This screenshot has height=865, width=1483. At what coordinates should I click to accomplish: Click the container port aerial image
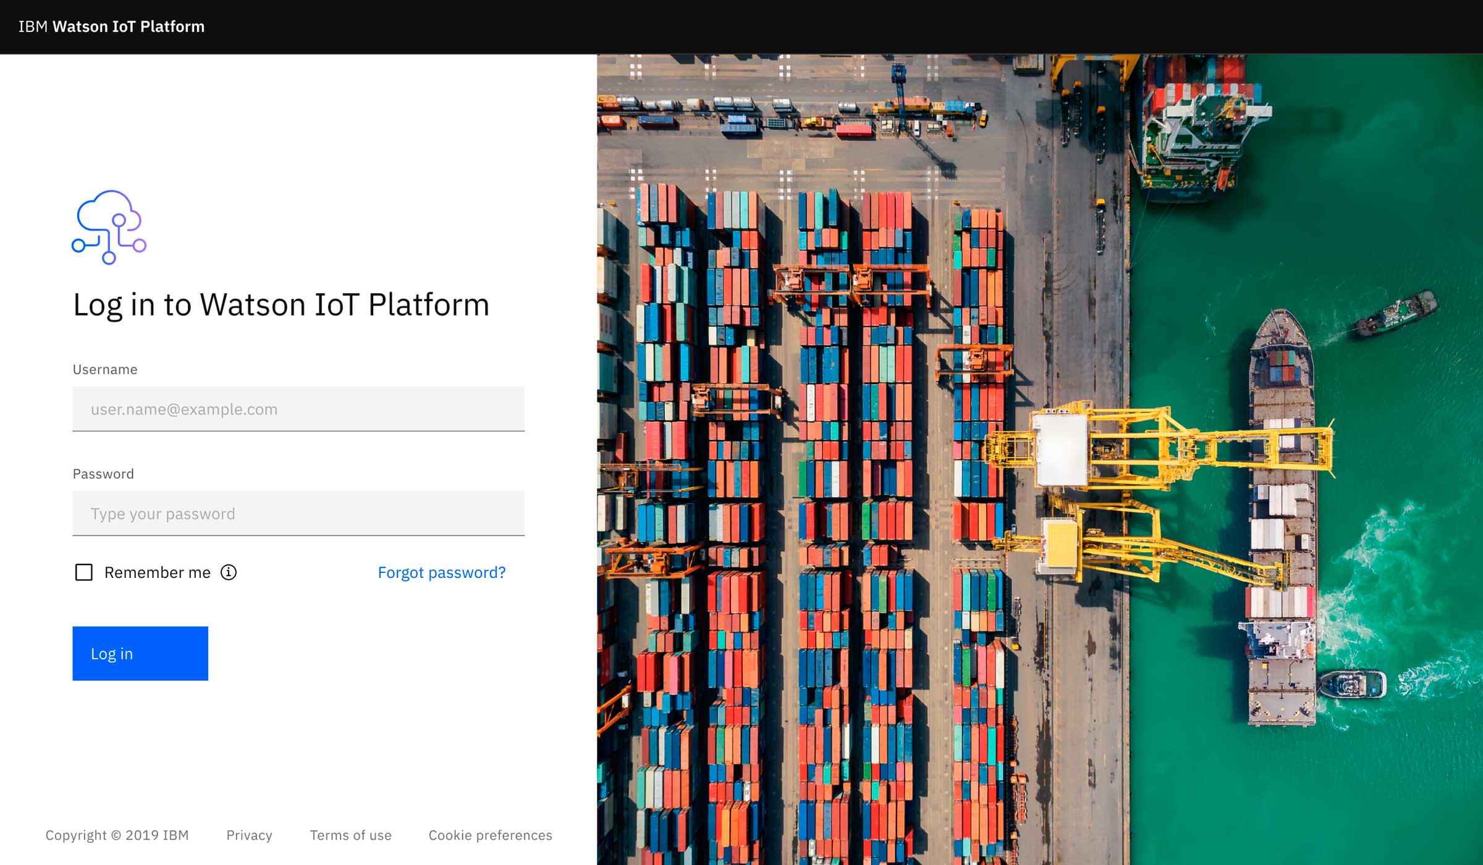tap(1040, 459)
